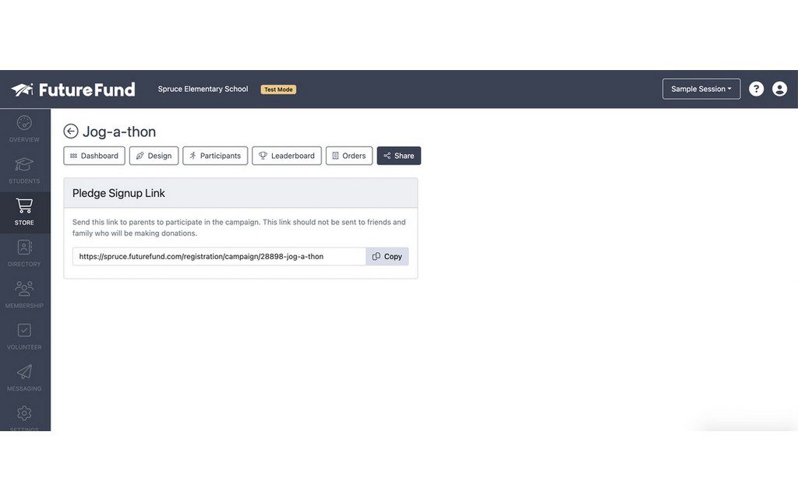The width and height of the screenshot is (798, 502).
Task: Switch to the Leaderboard tab
Action: (x=287, y=156)
